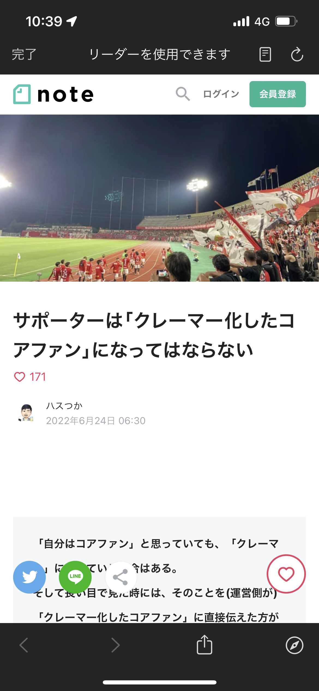This screenshot has height=691, width=319.
Task: Click the ログイン link
Action: (221, 94)
